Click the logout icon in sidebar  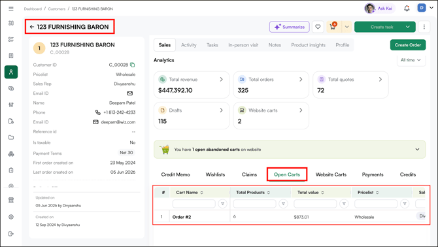[11, 233]
